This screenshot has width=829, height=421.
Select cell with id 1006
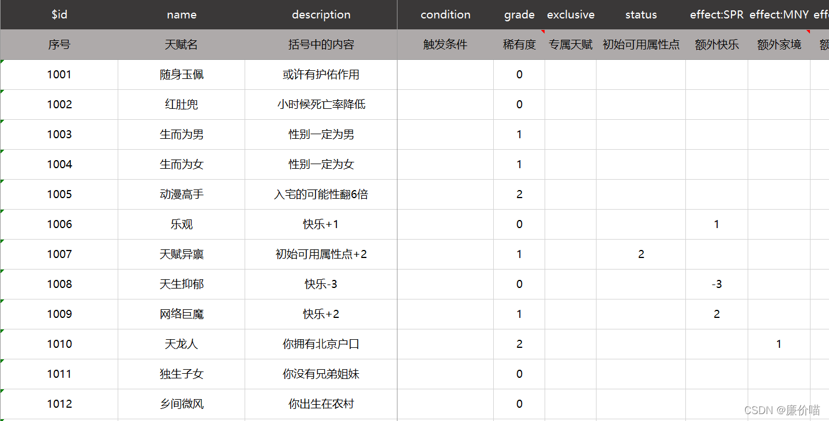click(x=59, y=224)
